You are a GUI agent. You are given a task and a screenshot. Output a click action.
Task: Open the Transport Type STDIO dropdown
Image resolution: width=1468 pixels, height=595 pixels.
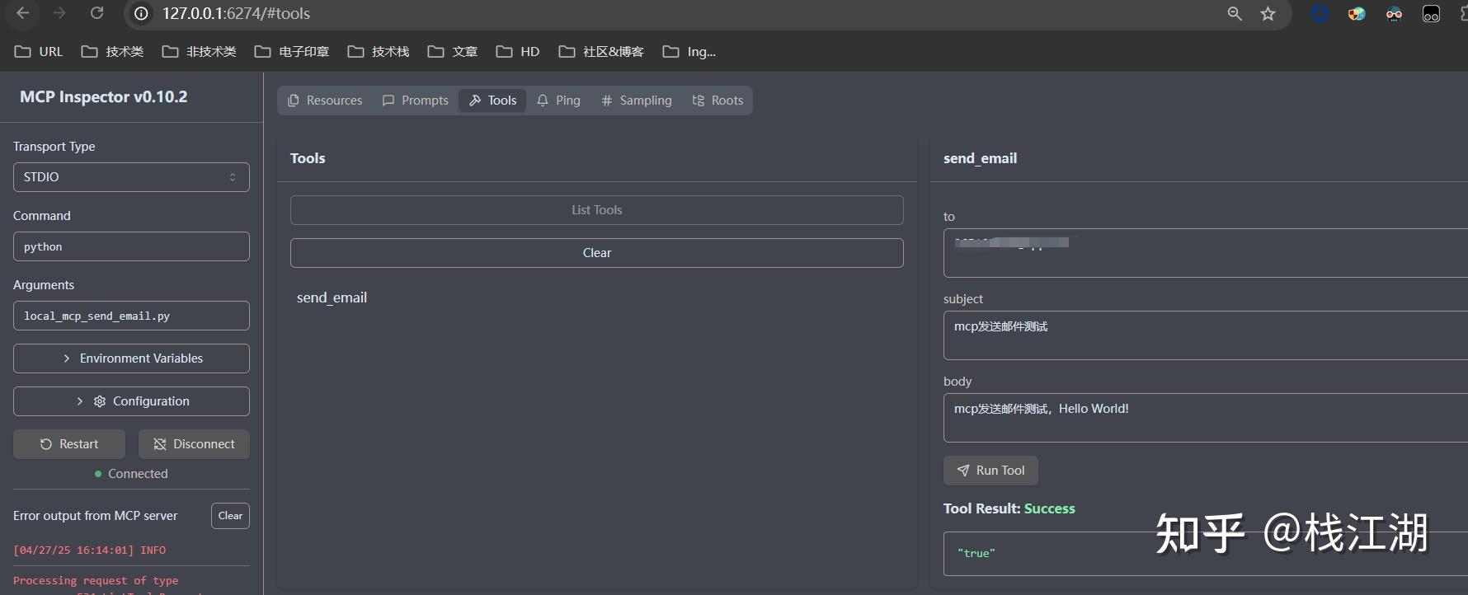131,177
